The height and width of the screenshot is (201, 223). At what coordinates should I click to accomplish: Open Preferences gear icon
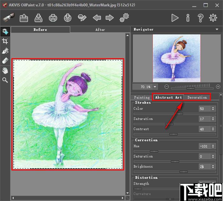(213, 18)
